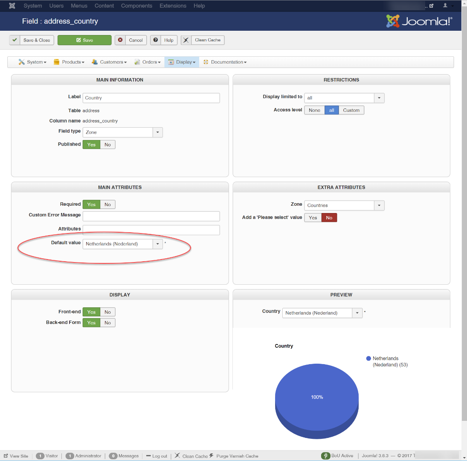Click the Documentation lifebuoy icon
This screenshot has height=461, width=467.
click(x=206, y=62)
